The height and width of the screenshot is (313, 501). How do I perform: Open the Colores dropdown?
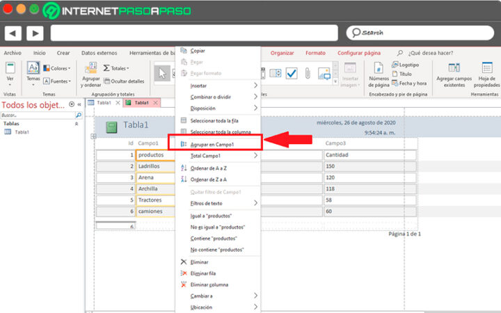point(57,68)
